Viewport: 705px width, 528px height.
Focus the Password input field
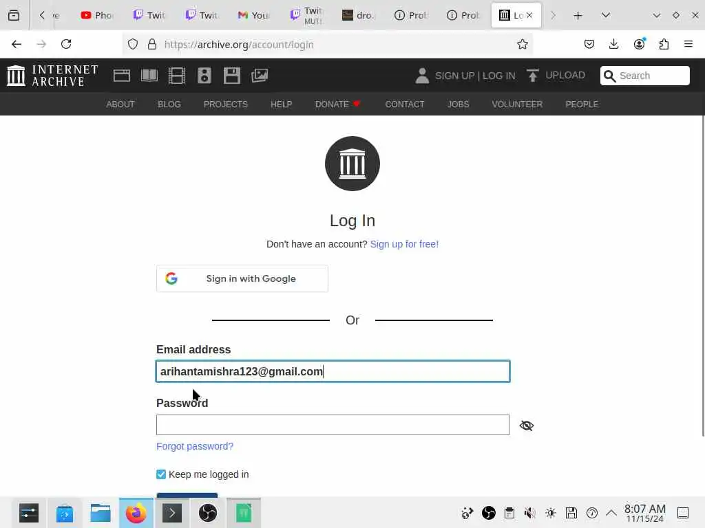pos(333,425)
